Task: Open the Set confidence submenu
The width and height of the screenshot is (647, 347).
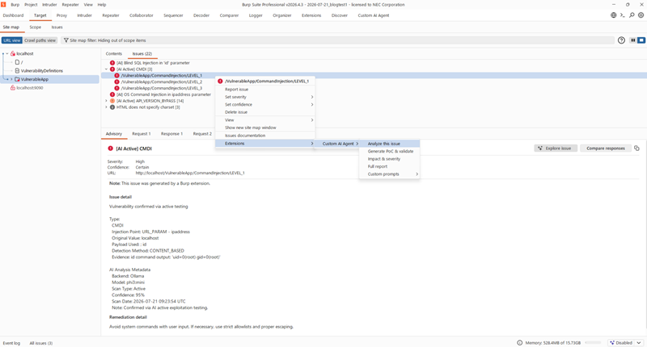Action: 265,105
